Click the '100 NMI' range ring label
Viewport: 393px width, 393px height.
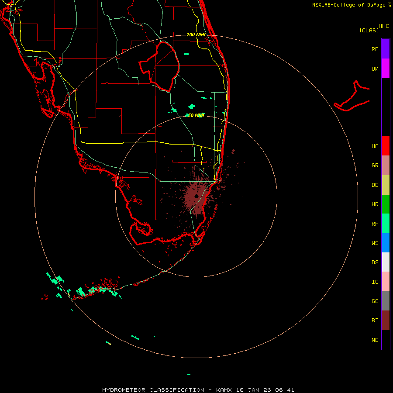[196, 34]
